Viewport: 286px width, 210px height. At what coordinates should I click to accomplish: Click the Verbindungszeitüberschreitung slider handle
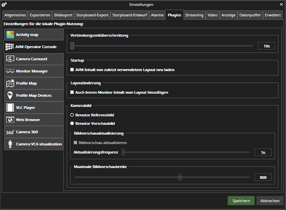[x=72, y=45]
